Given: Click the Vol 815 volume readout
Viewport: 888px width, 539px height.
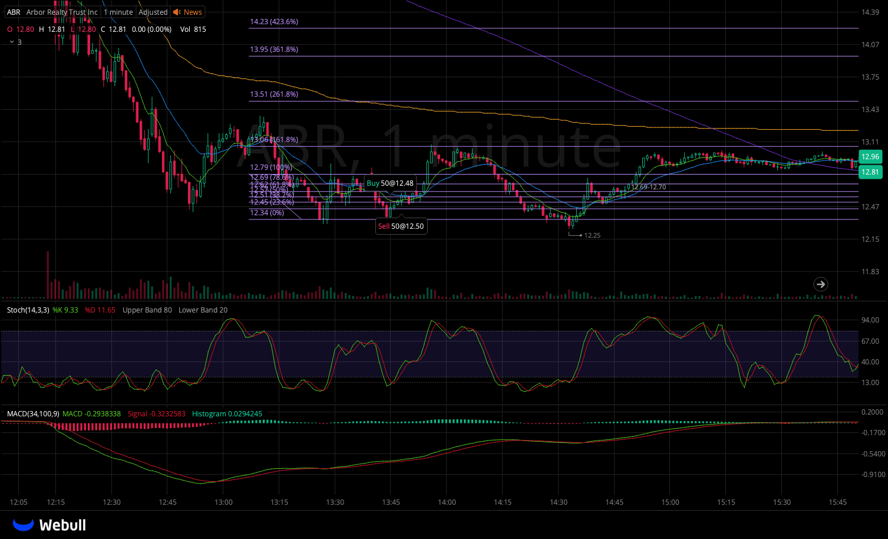Looking at the screenshot, I should [x=193, y=29].
